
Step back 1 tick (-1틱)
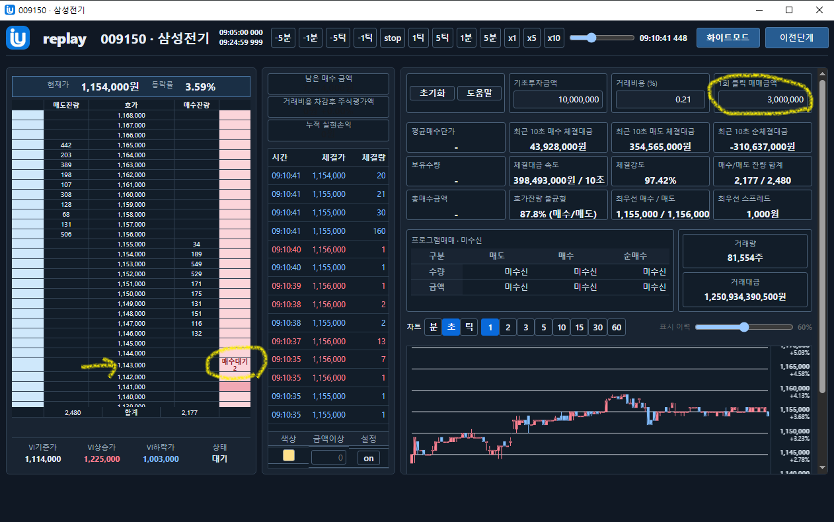click(365, 38)
